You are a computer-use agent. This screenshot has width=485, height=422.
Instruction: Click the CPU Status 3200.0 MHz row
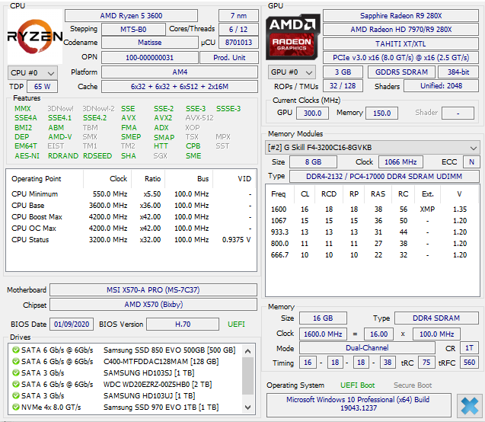click(131, 240)
